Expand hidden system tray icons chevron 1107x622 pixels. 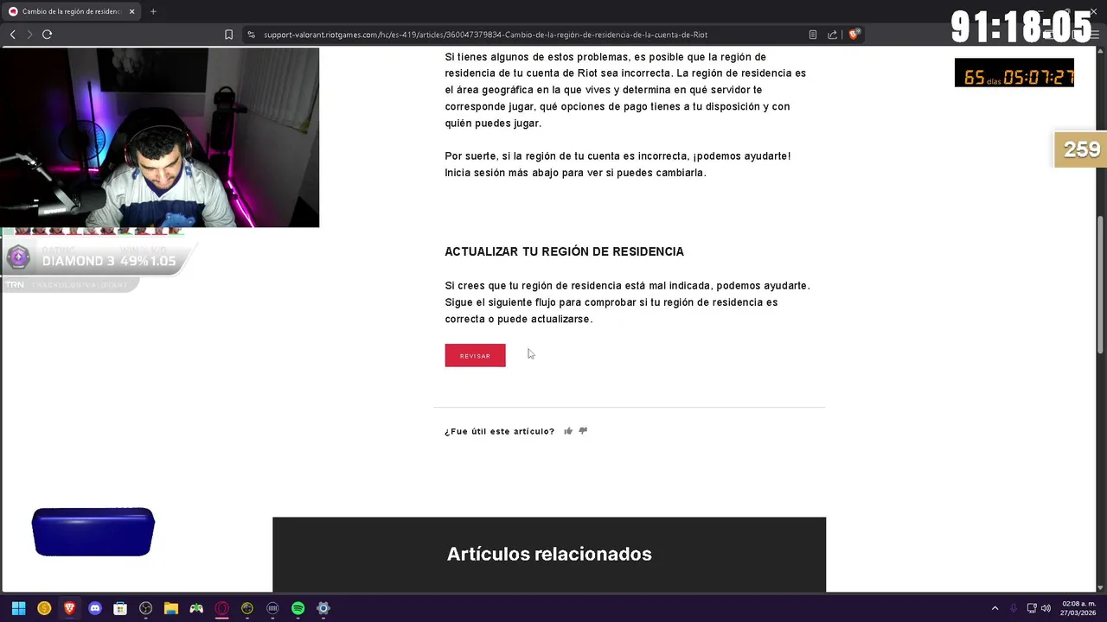995,608
